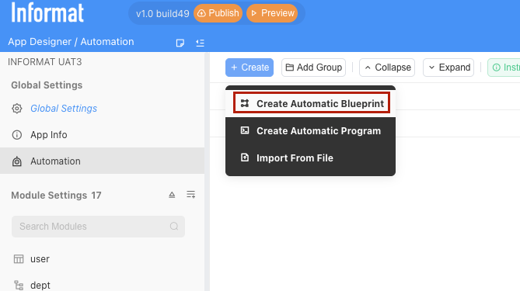This screenshot has height=291, width=520.
Task: Choose Import From File
Action: coord(310,158)
